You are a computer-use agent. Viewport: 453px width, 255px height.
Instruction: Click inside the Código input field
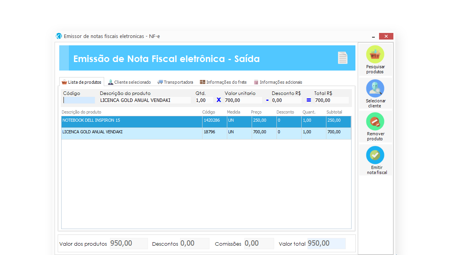point(79,100)
